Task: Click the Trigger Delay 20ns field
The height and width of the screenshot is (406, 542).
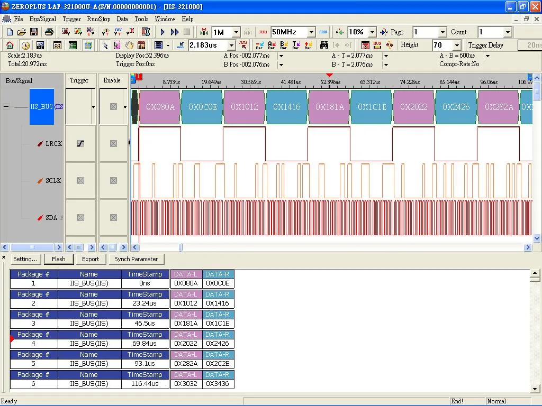Action: [x=529, y=45]
